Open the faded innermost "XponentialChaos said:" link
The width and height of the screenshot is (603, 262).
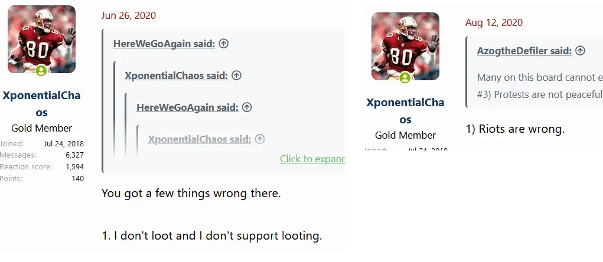pyautogui.click(x=200, y=139)
